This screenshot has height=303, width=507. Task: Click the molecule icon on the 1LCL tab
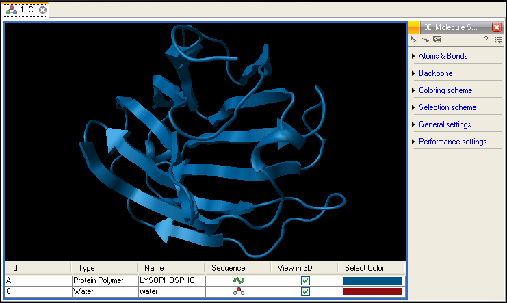coord(12,10)
